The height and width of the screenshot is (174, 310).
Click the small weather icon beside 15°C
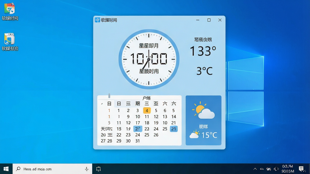[x=194, y=134]
